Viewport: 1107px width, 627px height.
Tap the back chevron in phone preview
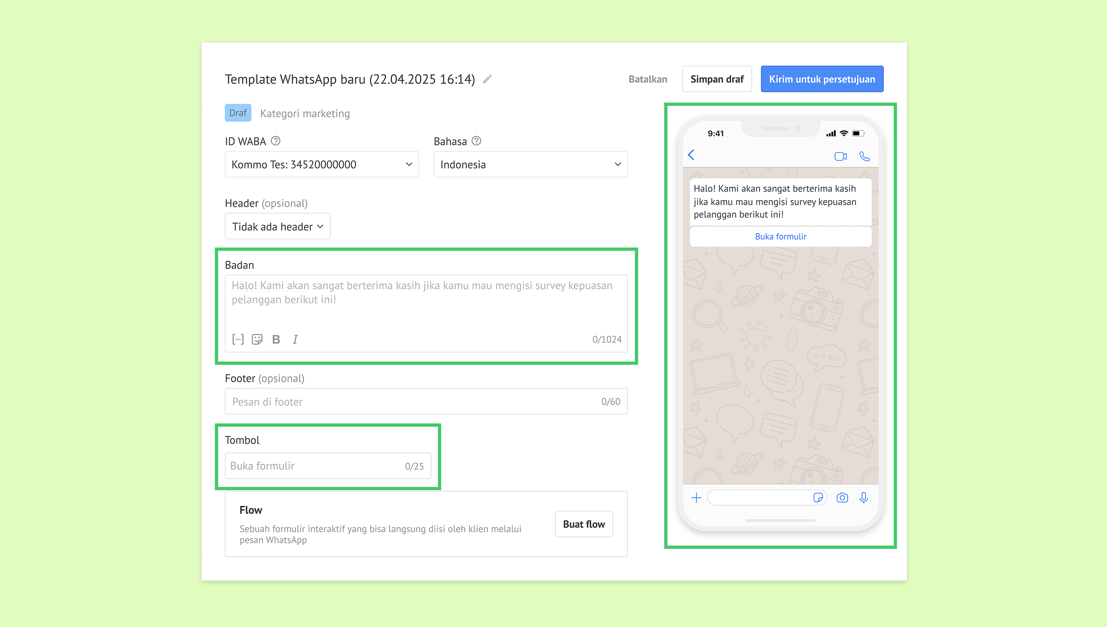tap(691, 155)
